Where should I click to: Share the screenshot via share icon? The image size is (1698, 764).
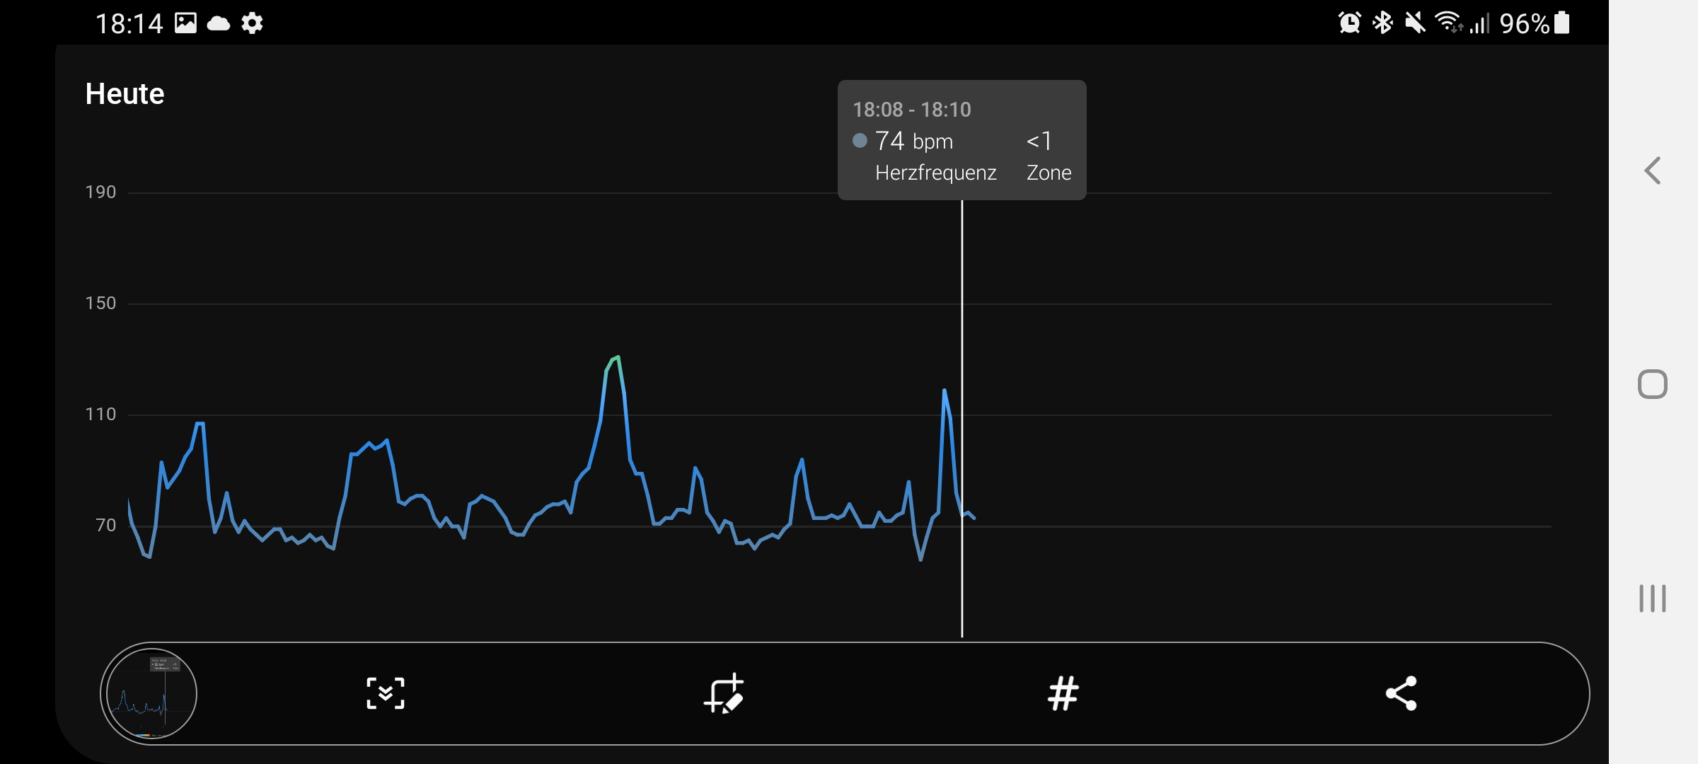pyautogui.click(x=1401, y=693)
